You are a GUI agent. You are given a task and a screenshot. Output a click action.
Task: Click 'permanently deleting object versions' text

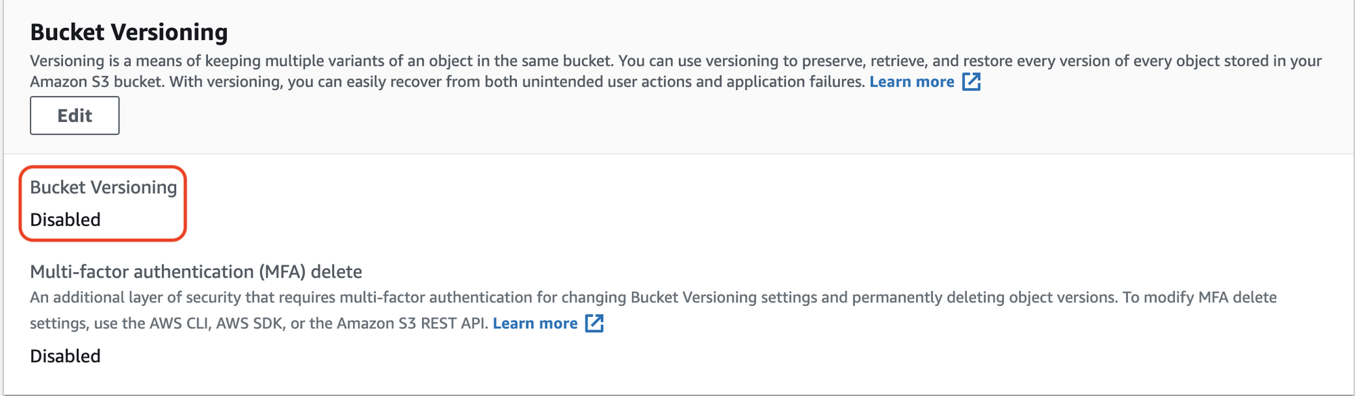coord(984,298)
